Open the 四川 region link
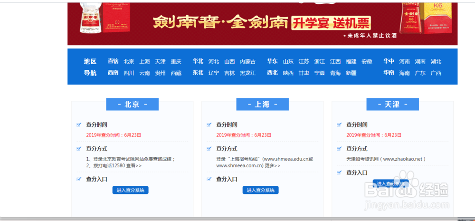475x221 pixels. click(129, 73)
